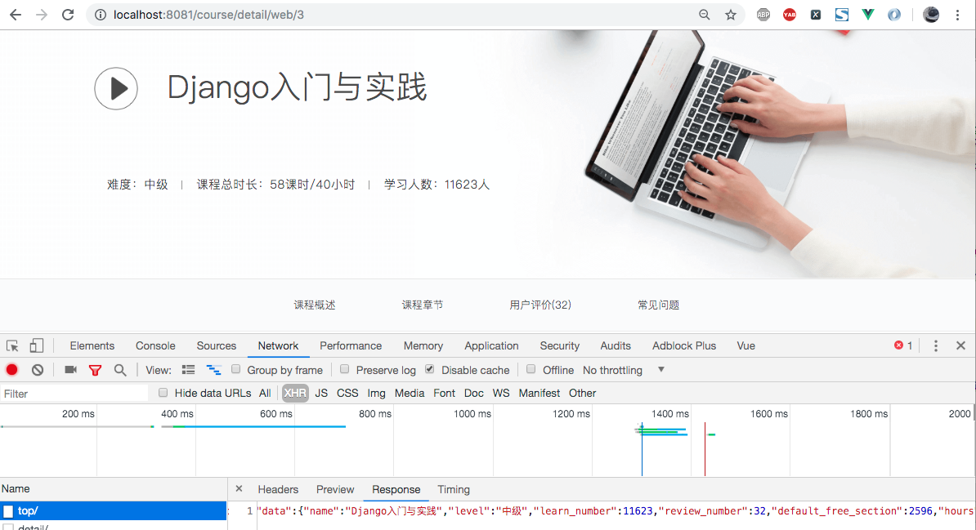This screenshot has height=530, width=976.
Task: Close the request details pane
Action: 239,489
